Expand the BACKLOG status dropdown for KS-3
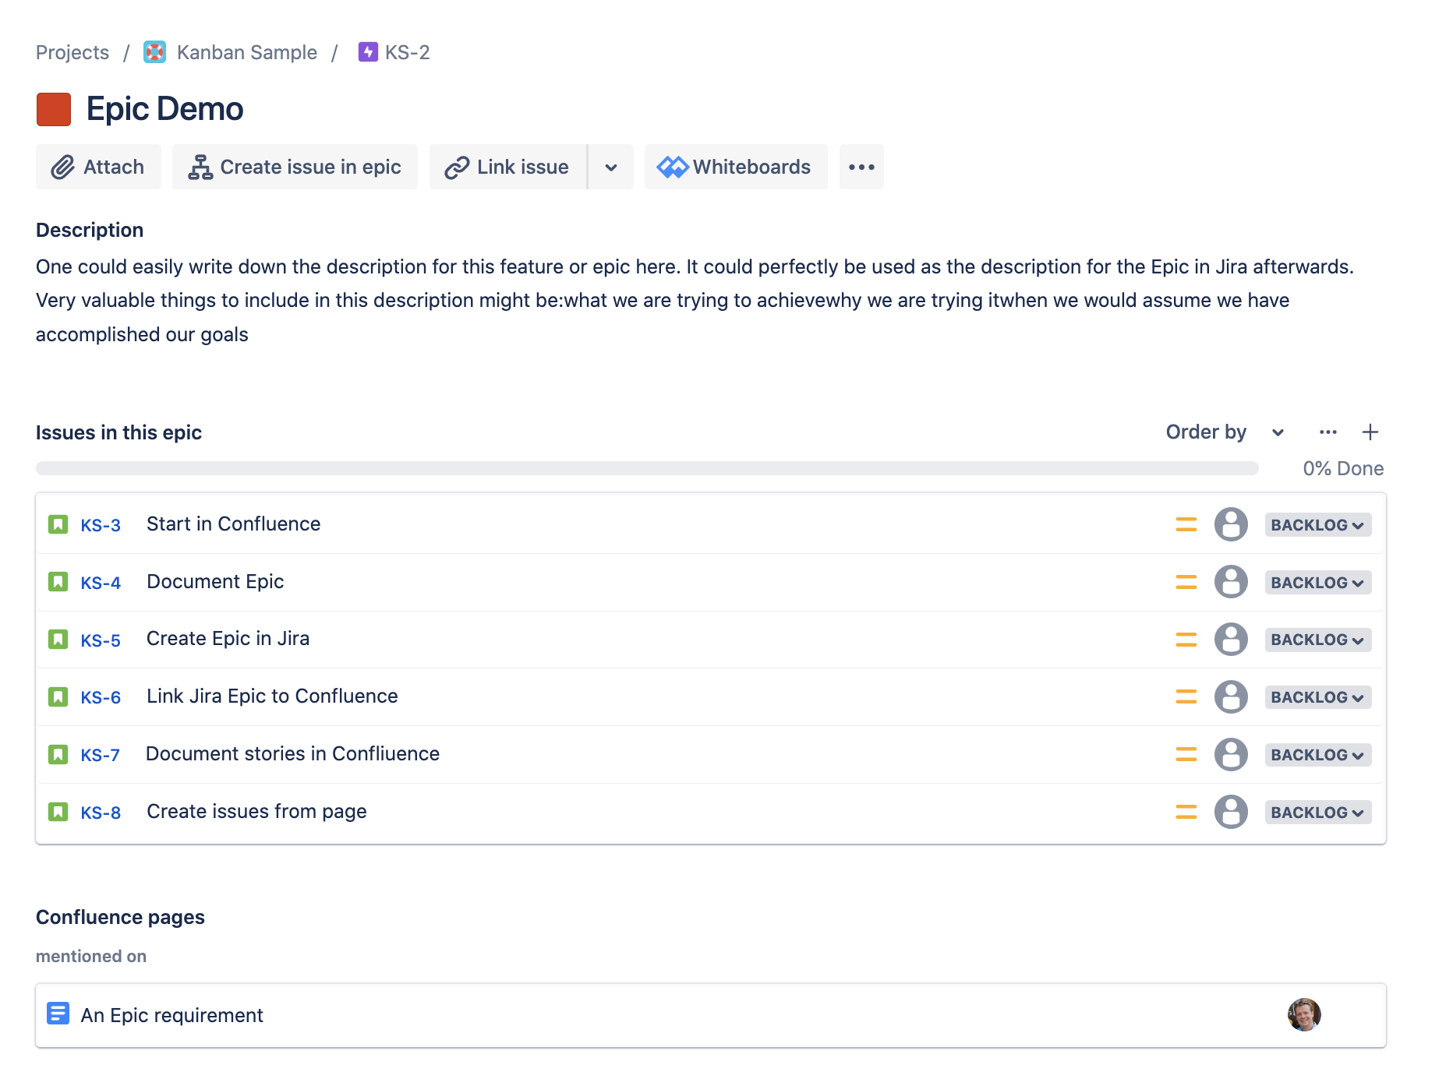 [1317, 524]
